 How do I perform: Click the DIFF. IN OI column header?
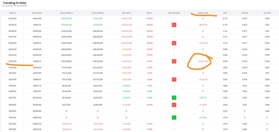(126, 13)
